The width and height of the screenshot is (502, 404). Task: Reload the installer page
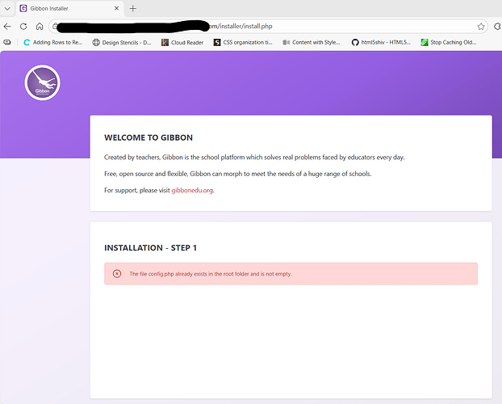click(23, 26)
